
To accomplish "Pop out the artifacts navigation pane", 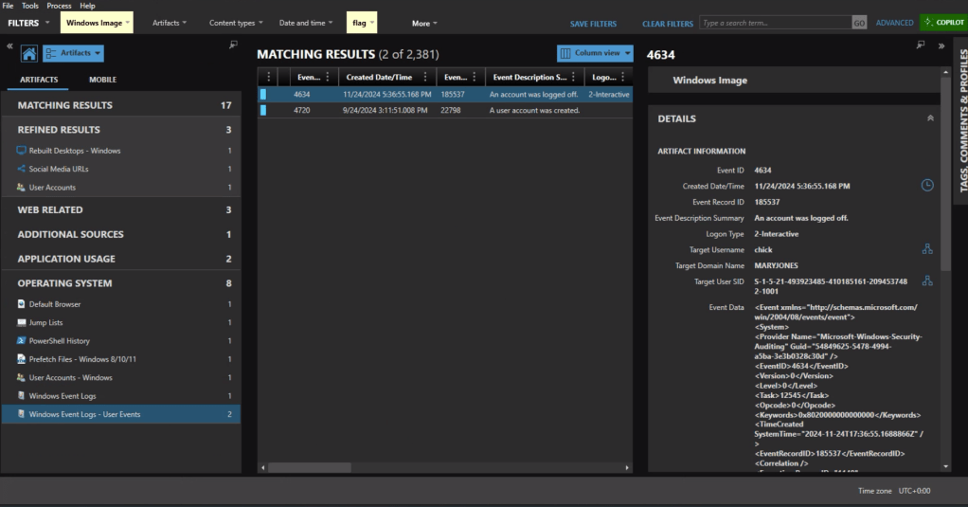I will coord(233,45).
